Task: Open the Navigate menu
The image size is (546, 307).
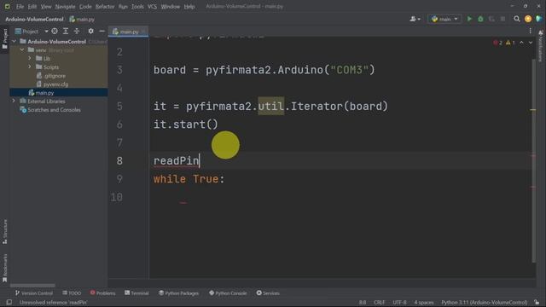Action: pos(65,6)
